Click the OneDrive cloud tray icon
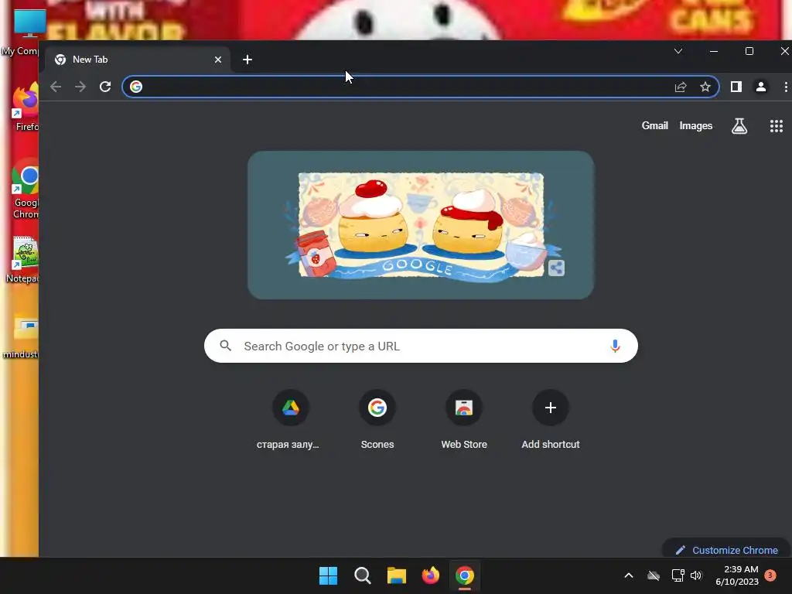792x594 pixels. [x=654, y=575]
